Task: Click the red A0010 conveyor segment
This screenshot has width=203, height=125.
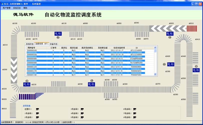Action: click(x=191, y=28)
